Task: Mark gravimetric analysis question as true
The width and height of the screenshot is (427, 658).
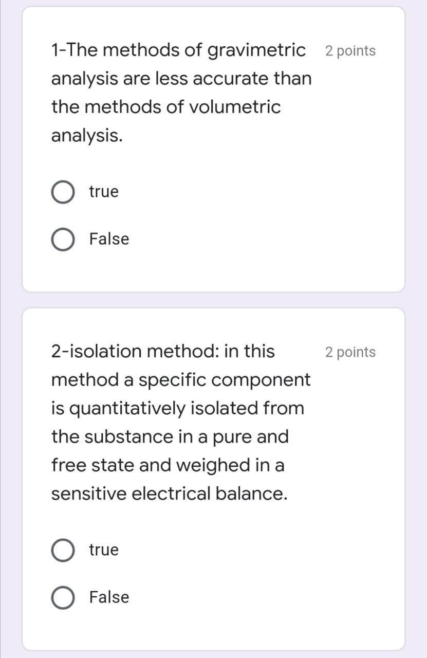Action: [x=62, y=191]
